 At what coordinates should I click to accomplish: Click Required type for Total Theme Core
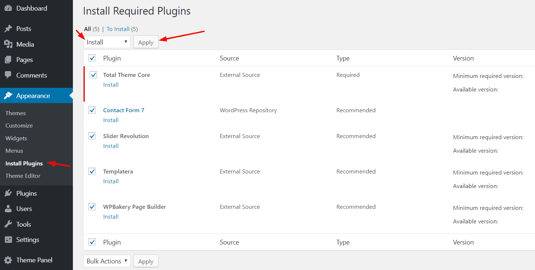(348, 75)
